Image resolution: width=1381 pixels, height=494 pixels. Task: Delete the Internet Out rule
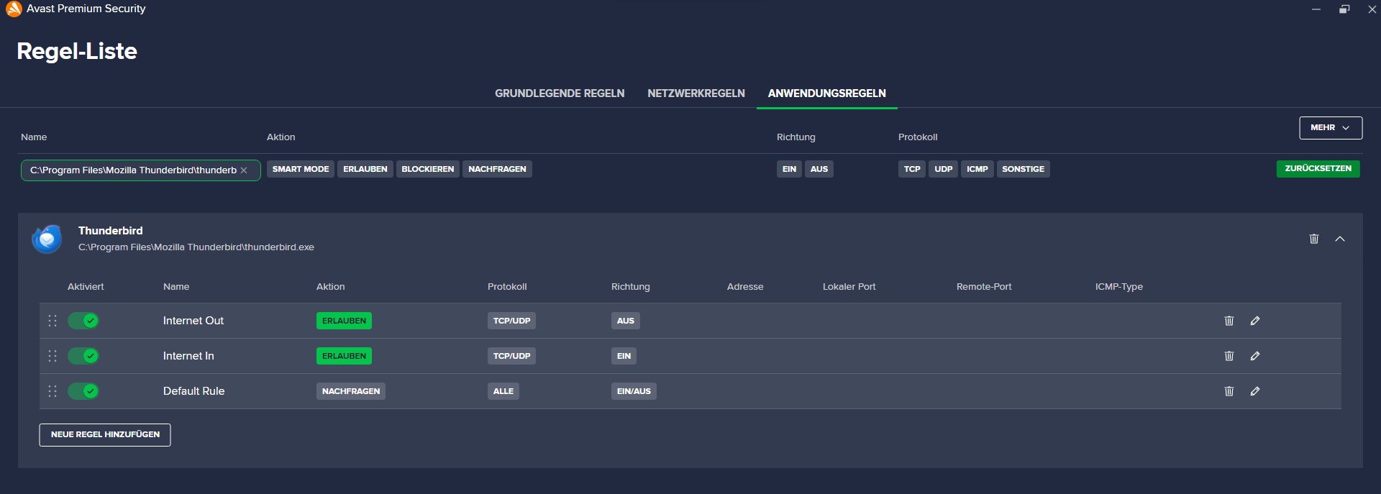pos(1229,321)
